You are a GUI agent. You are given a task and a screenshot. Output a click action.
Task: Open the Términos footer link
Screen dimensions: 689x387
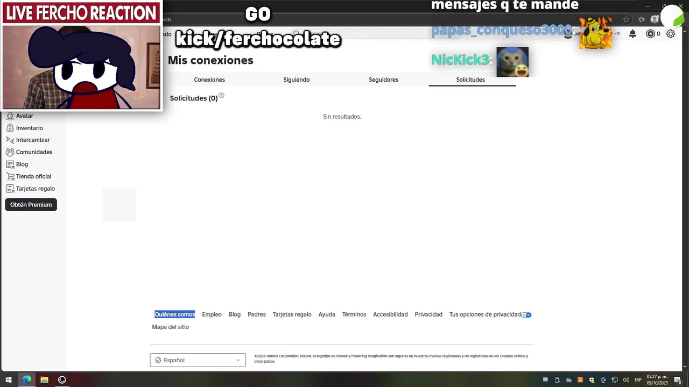tap(354, 314)
